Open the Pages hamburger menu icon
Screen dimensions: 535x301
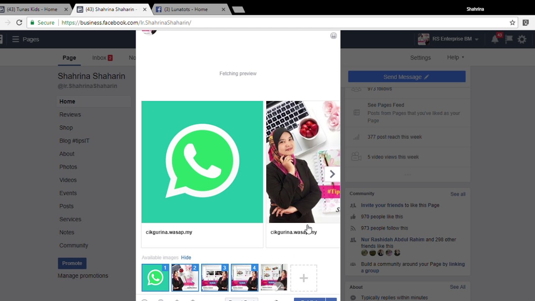click(x=16, y=39)
